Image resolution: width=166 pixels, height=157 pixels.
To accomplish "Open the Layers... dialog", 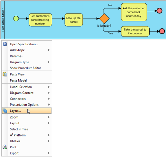I will (27, 111).
